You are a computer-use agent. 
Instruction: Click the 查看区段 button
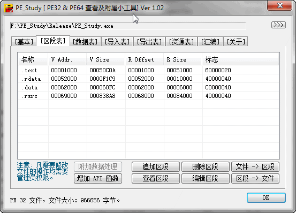click(156, 178)
